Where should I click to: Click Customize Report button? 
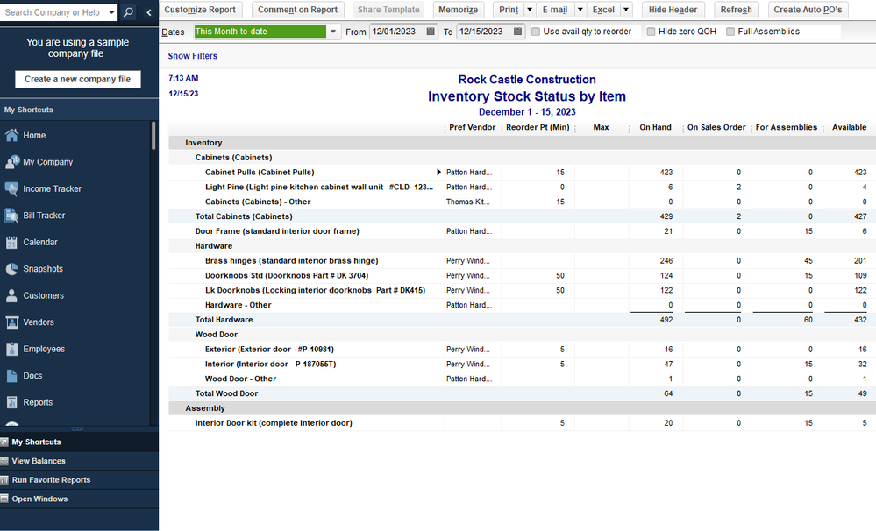pos(200,10)
